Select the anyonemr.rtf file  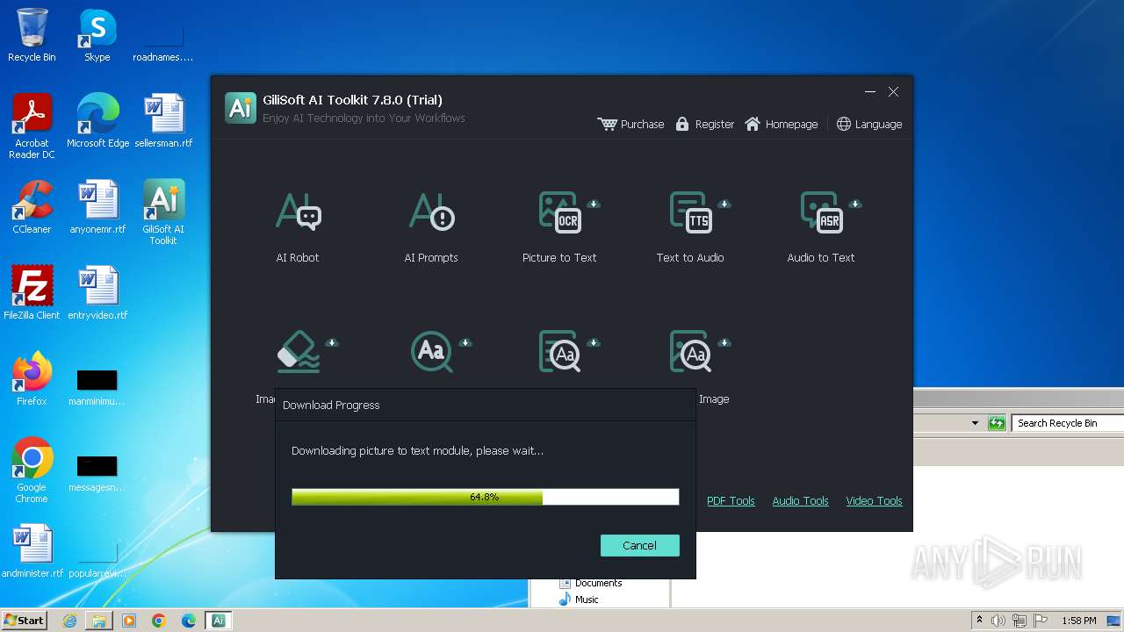97,207
